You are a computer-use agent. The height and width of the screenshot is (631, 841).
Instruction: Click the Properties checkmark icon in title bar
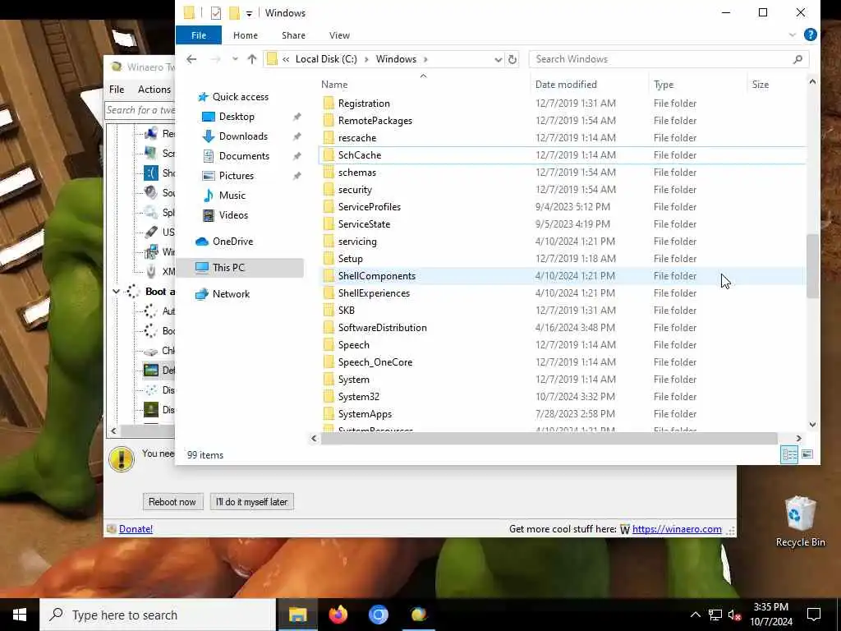(x=216, y=13)
